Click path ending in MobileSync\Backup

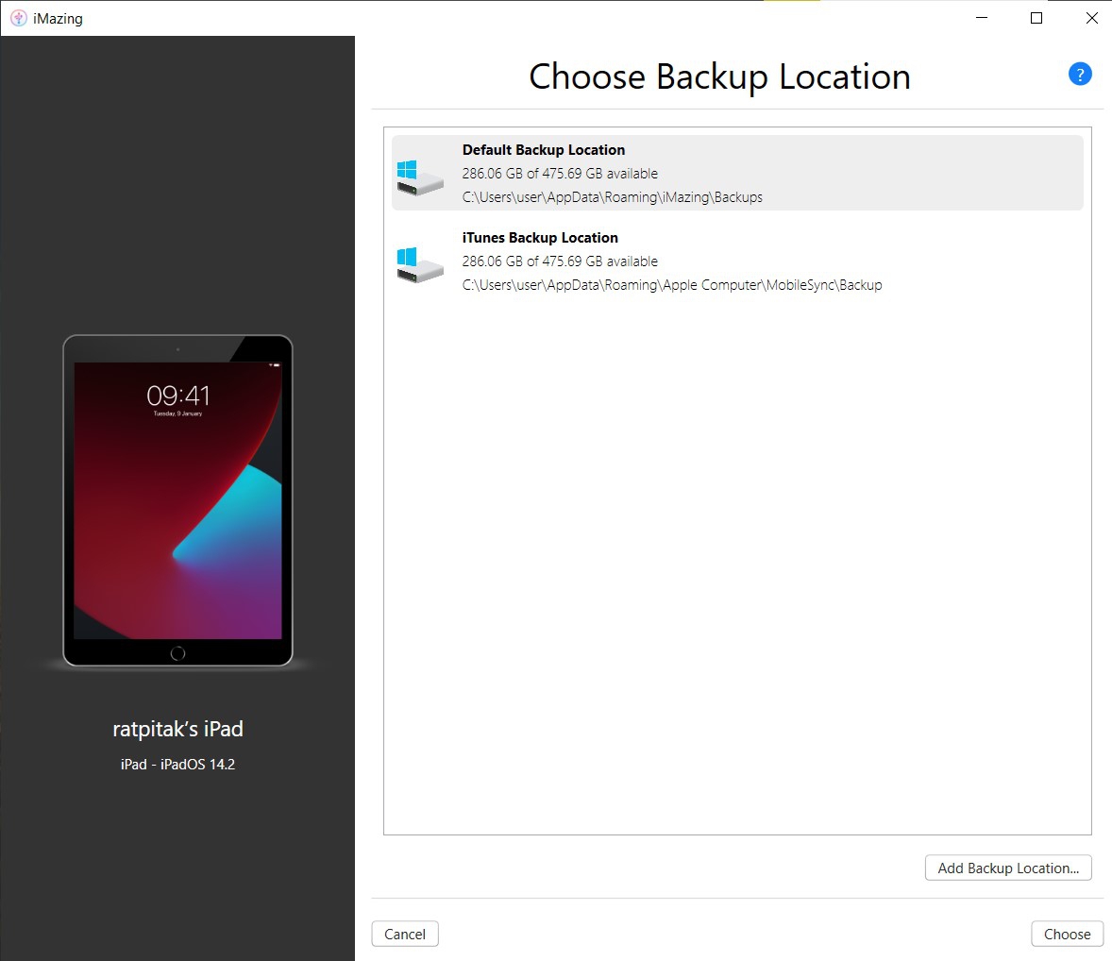coord(672,285)
